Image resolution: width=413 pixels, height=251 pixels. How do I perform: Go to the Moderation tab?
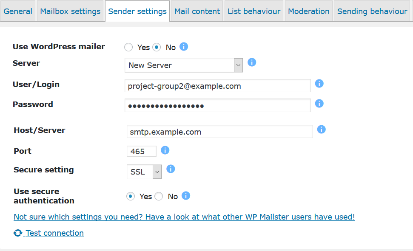308,11
